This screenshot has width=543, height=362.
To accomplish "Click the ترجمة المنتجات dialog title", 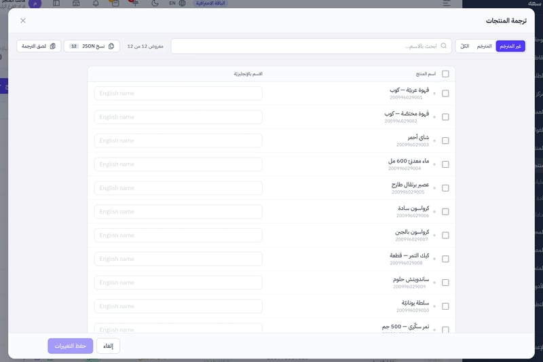I will coord(506,20).
